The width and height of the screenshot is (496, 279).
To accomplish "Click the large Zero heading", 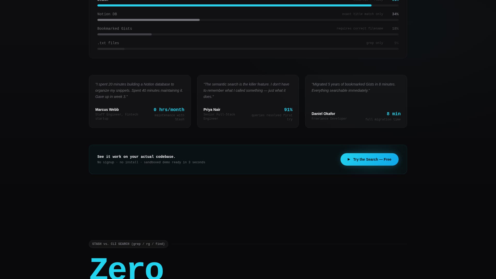I will (126, 268).
